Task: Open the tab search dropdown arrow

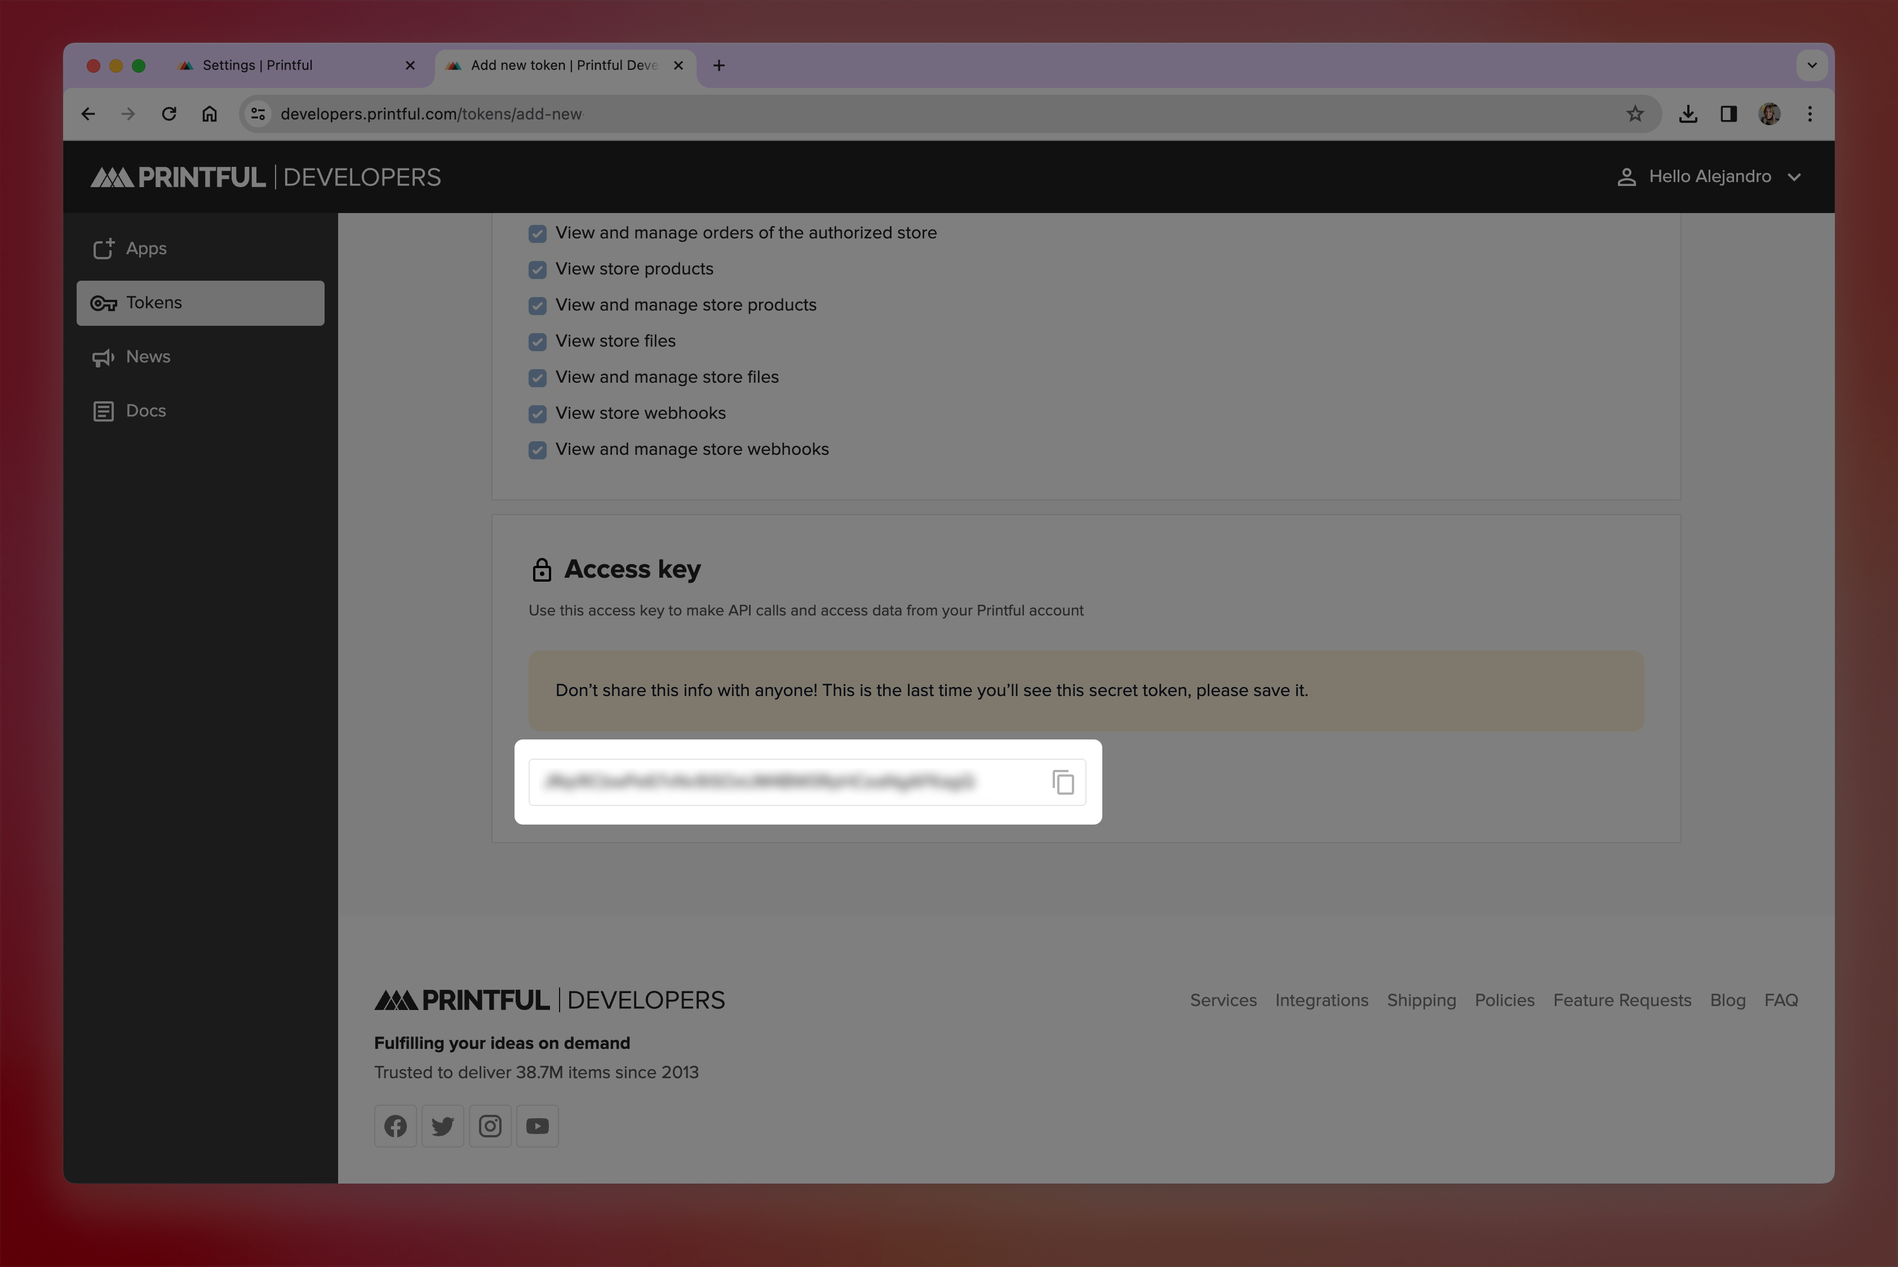Action: point(1812,65)
